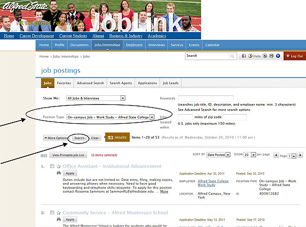
Task: Click the magnifier icon in the Search box
Action: point(232,56)
